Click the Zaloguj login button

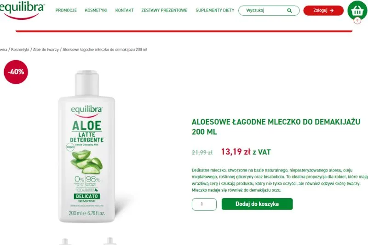(x=323, y=11)
